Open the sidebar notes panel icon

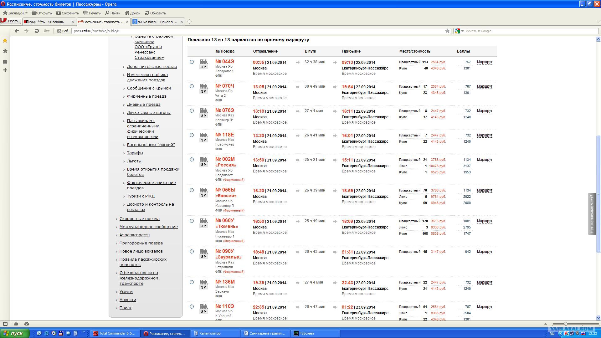[x=5, y=62]
